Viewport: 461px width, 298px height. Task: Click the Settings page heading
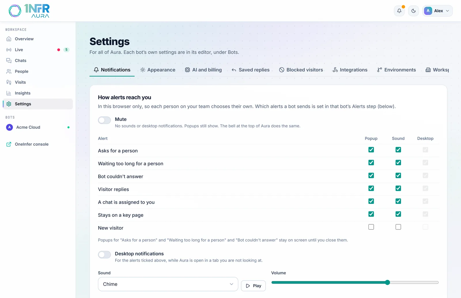109,41
